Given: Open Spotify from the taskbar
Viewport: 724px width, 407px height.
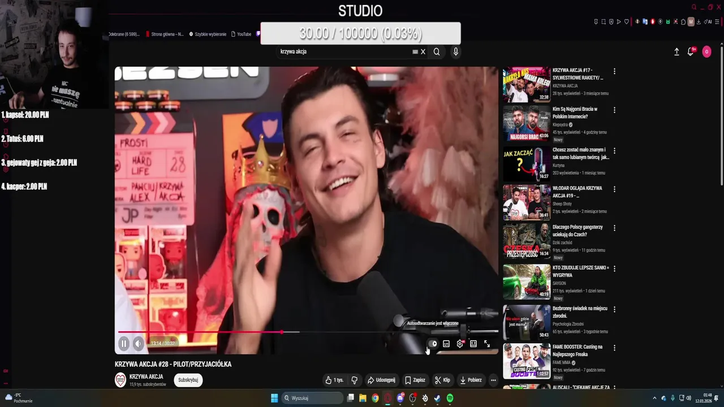Looking at the screenshot, I should tap(450, 398).
